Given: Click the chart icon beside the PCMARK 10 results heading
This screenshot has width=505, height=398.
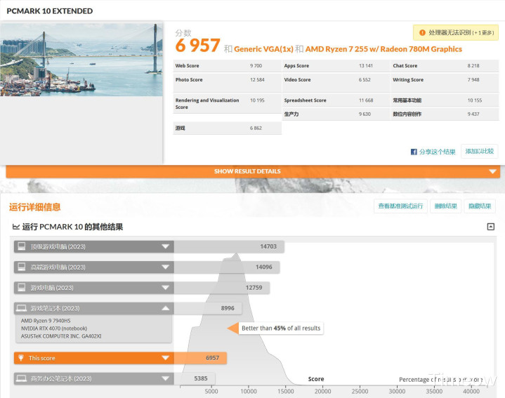Looking at the screenshot, I should (16, 227).
